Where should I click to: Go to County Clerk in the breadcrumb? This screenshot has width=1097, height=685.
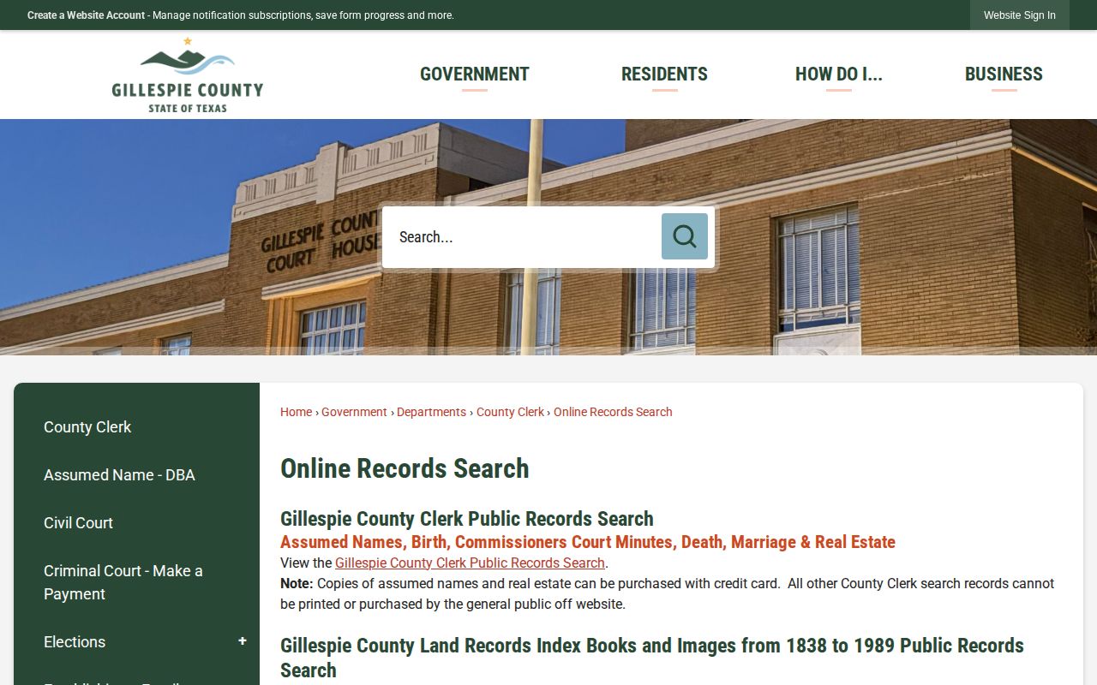[x=510, y=412]
